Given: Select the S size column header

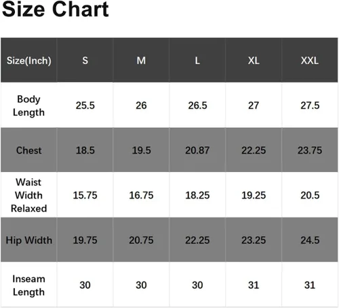Looking at the screenshot, I should [x=85, y=60].
